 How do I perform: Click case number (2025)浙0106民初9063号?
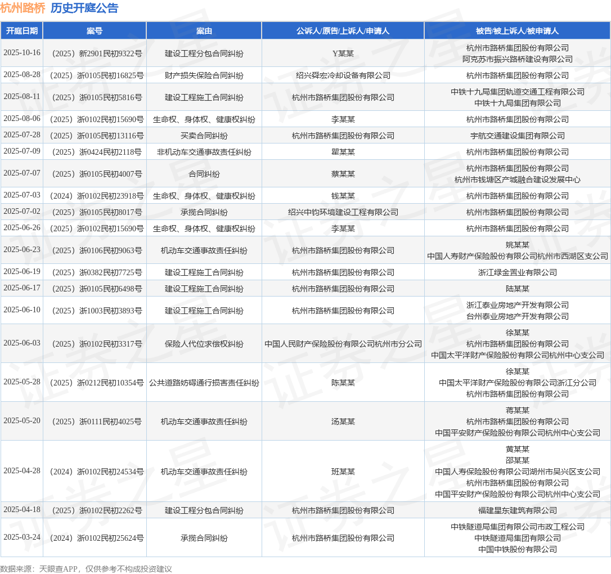(x=95, y=250)
